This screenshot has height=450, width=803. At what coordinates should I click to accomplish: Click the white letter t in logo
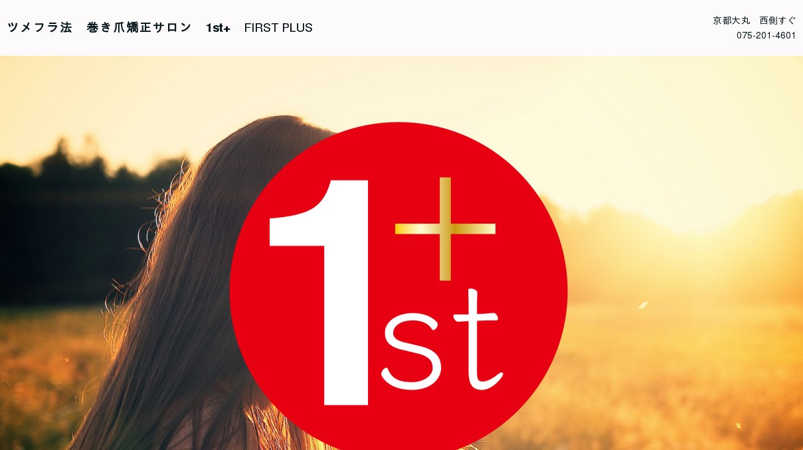pyautogui.click(x=480, y=339)
